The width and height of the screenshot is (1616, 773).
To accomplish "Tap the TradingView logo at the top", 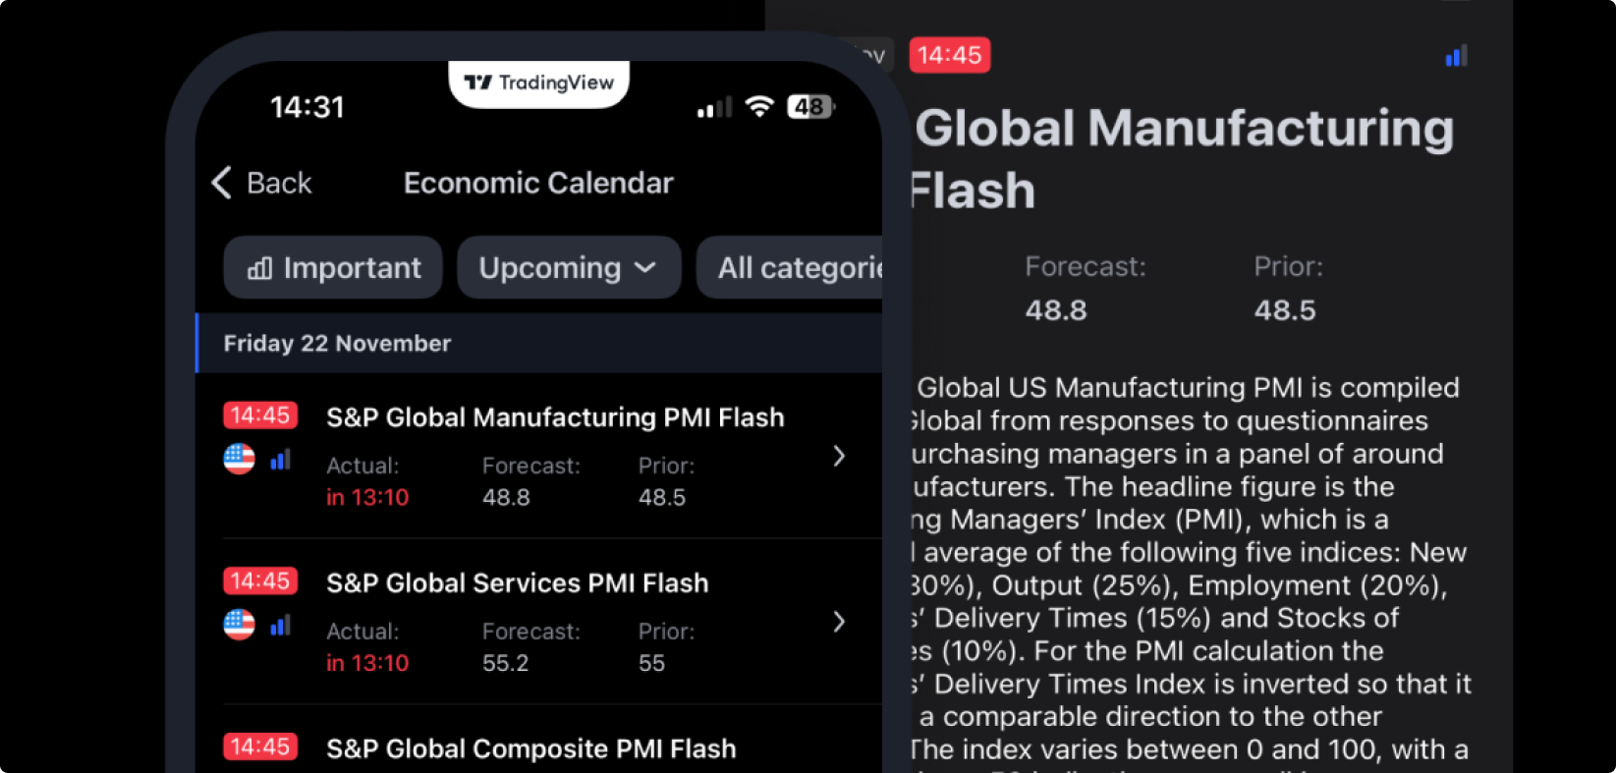I will click(x=538, y=84).
